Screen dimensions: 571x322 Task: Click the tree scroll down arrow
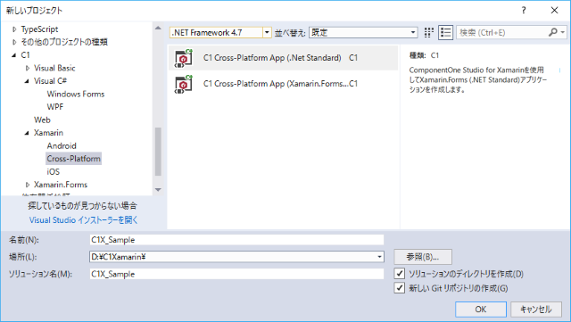point(158,190)
